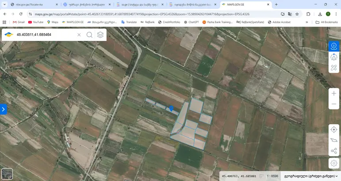
Task: Open All Bookmarks folder
Action: coord(327,22)
